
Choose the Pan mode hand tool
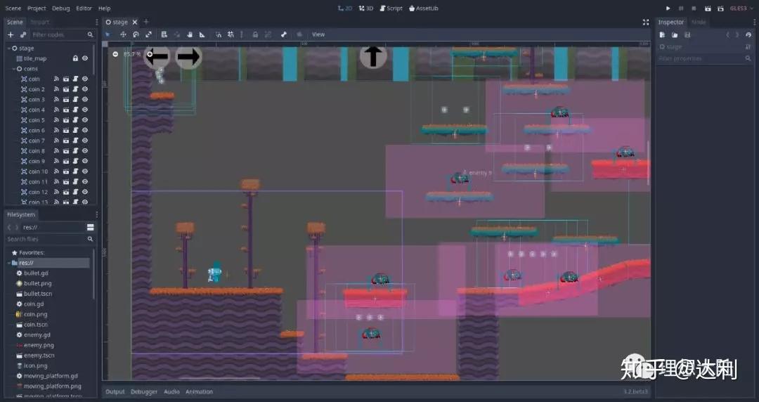click(190, 34)
